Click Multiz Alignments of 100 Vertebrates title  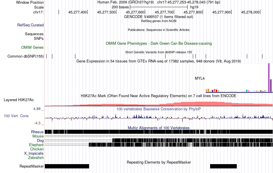click(x=159, y=128)
